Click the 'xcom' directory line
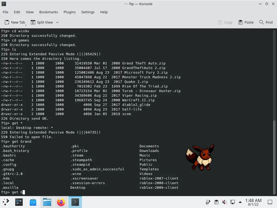Viewport: 277px width, 208px height. [x=66, y=114]
